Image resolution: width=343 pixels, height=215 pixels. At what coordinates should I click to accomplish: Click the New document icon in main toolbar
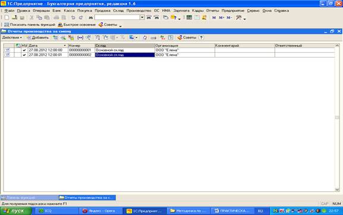click(x=7, y=17)
